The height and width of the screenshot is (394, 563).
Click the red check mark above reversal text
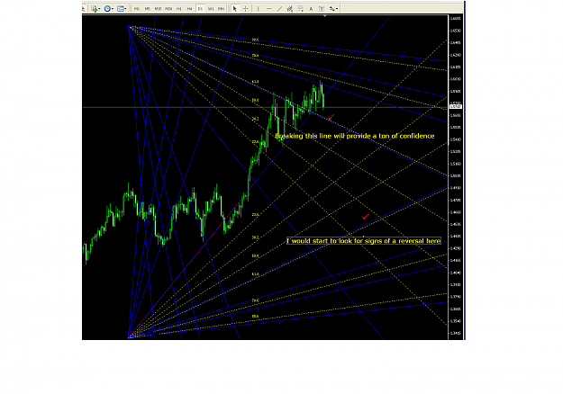(366, 217)
